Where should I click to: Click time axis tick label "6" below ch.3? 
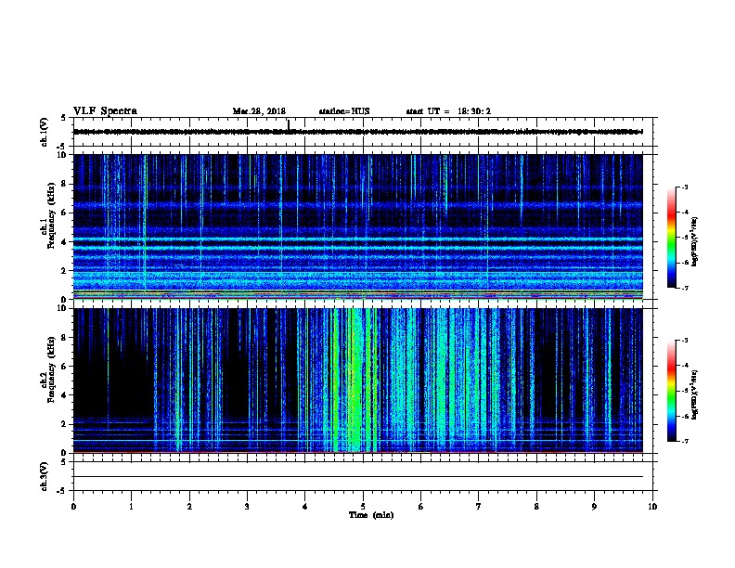pos(421,507)
